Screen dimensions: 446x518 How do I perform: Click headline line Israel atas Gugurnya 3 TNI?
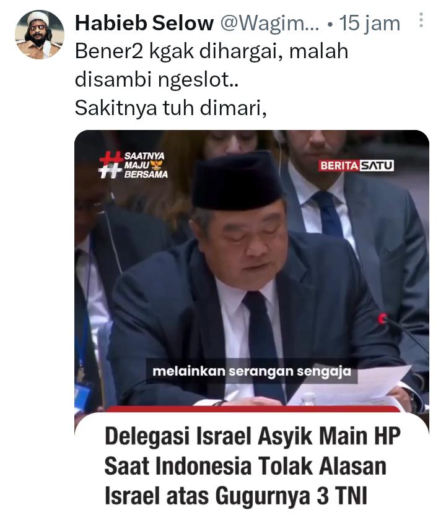pos(236,496)
